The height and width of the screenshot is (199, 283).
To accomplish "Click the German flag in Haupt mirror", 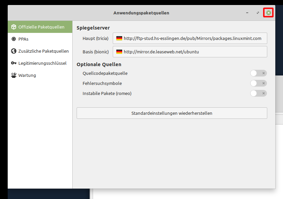I will (x=119, y=38).
